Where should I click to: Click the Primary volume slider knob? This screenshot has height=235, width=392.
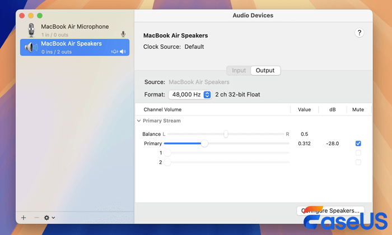(204, 144)
